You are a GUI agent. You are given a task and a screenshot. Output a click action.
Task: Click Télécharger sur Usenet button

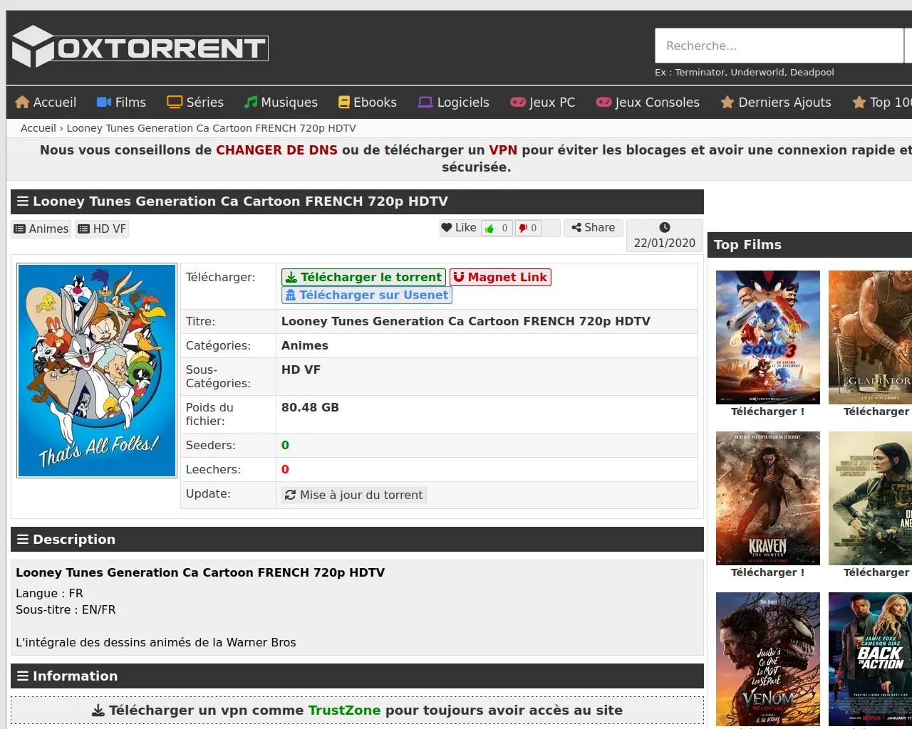[366, 295]
